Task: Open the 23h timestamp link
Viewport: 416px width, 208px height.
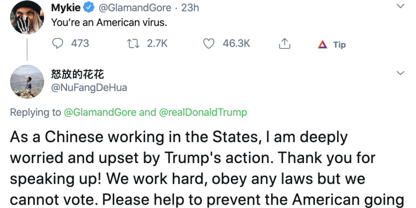Action: click(190, 7)
